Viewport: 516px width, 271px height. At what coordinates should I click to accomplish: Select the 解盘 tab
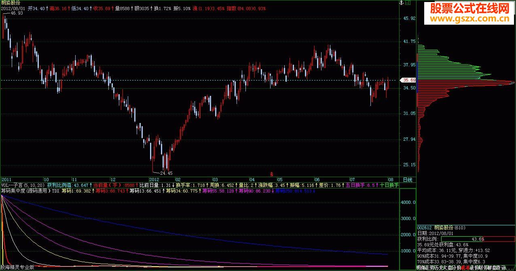(x=493, y=267)
